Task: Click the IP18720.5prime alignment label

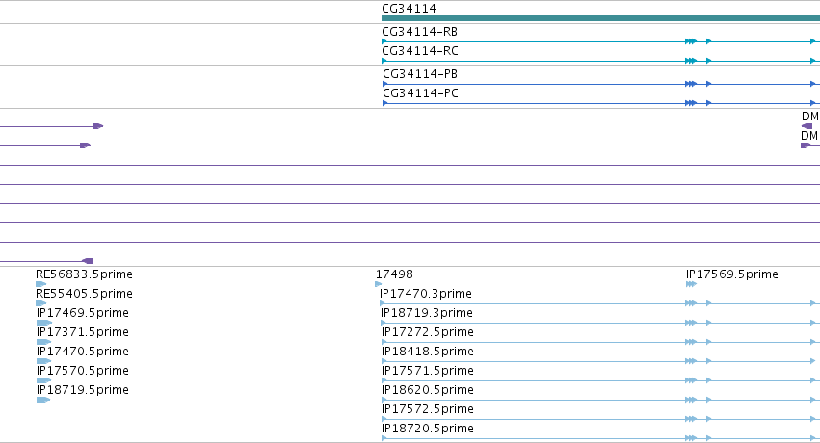Action: pos(428,429)
